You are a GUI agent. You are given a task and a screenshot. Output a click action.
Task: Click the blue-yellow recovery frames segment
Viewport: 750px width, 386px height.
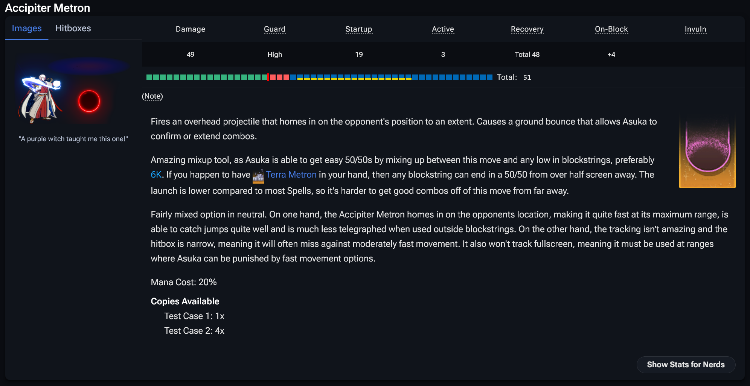[x=354, y=77]
